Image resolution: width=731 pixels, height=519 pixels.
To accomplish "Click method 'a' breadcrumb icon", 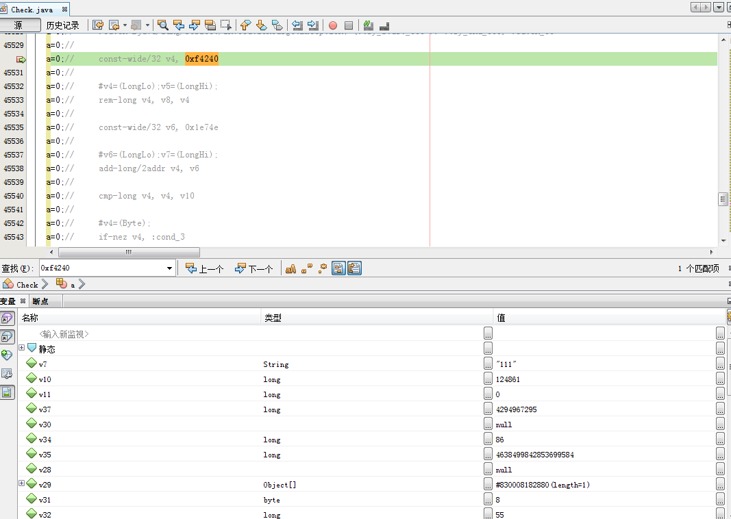I will click(x=61, y=283).
